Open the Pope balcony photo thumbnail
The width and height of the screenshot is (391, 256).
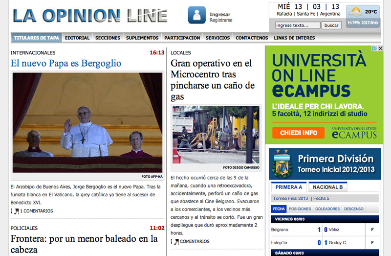87,123
